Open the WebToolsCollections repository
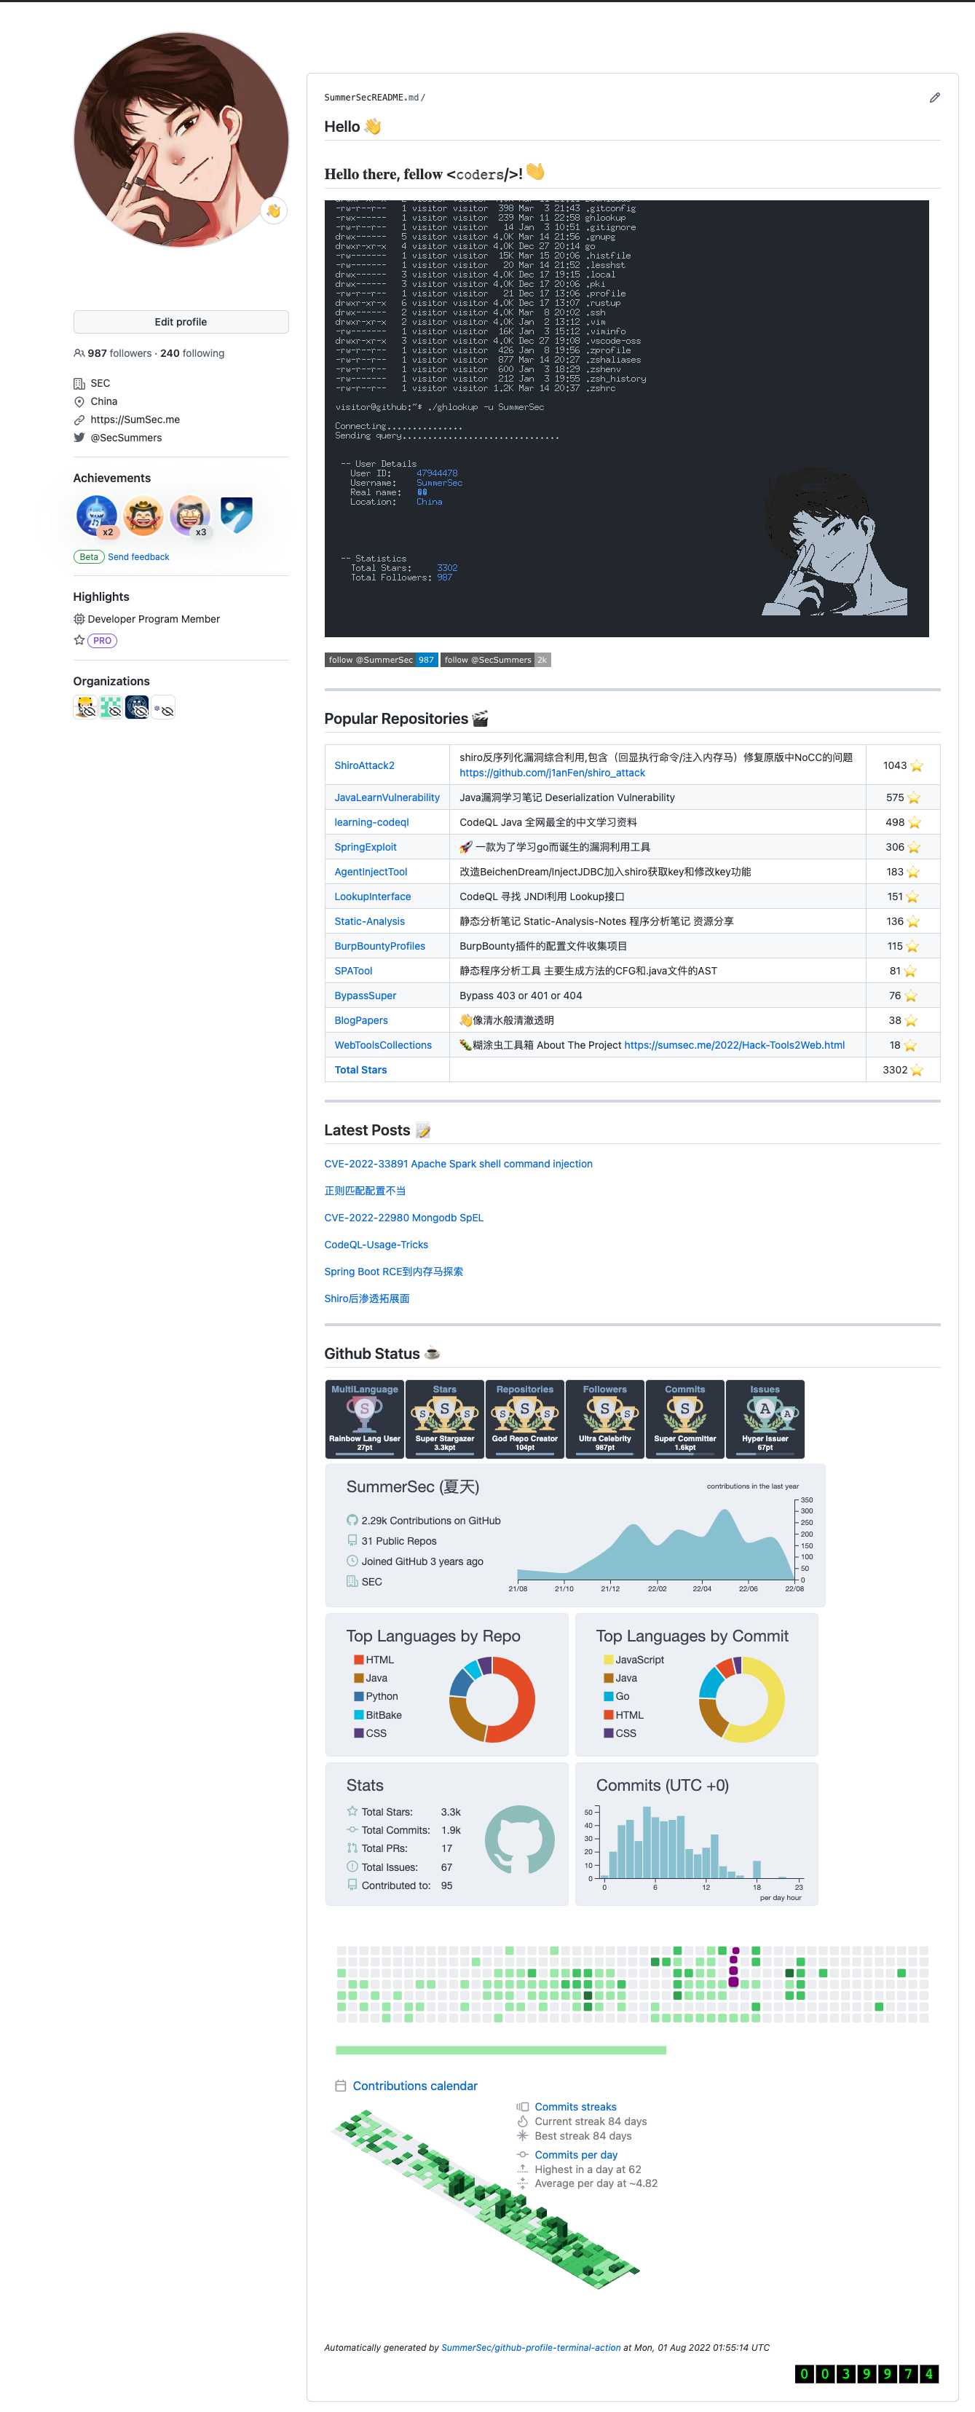The height and width of the screenshot is (2412, 975). [383, 1045]
